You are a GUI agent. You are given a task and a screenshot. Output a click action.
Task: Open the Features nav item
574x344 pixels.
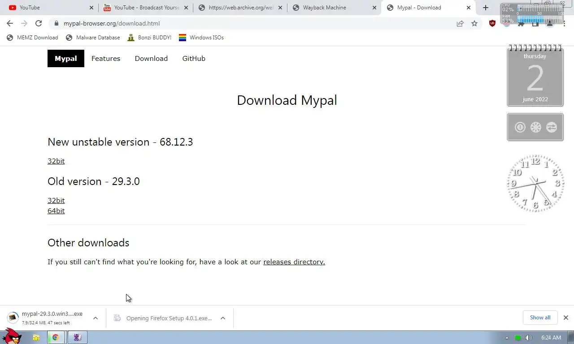pos(106,59)
